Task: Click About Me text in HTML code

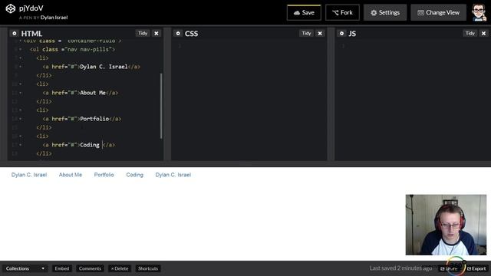Action: click(x=93, y=93)
